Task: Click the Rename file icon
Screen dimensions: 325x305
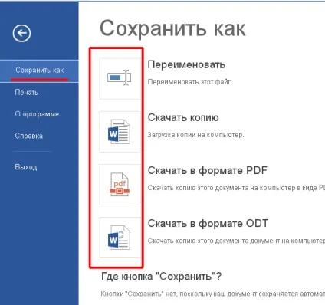Action: (x=120, y=78)
